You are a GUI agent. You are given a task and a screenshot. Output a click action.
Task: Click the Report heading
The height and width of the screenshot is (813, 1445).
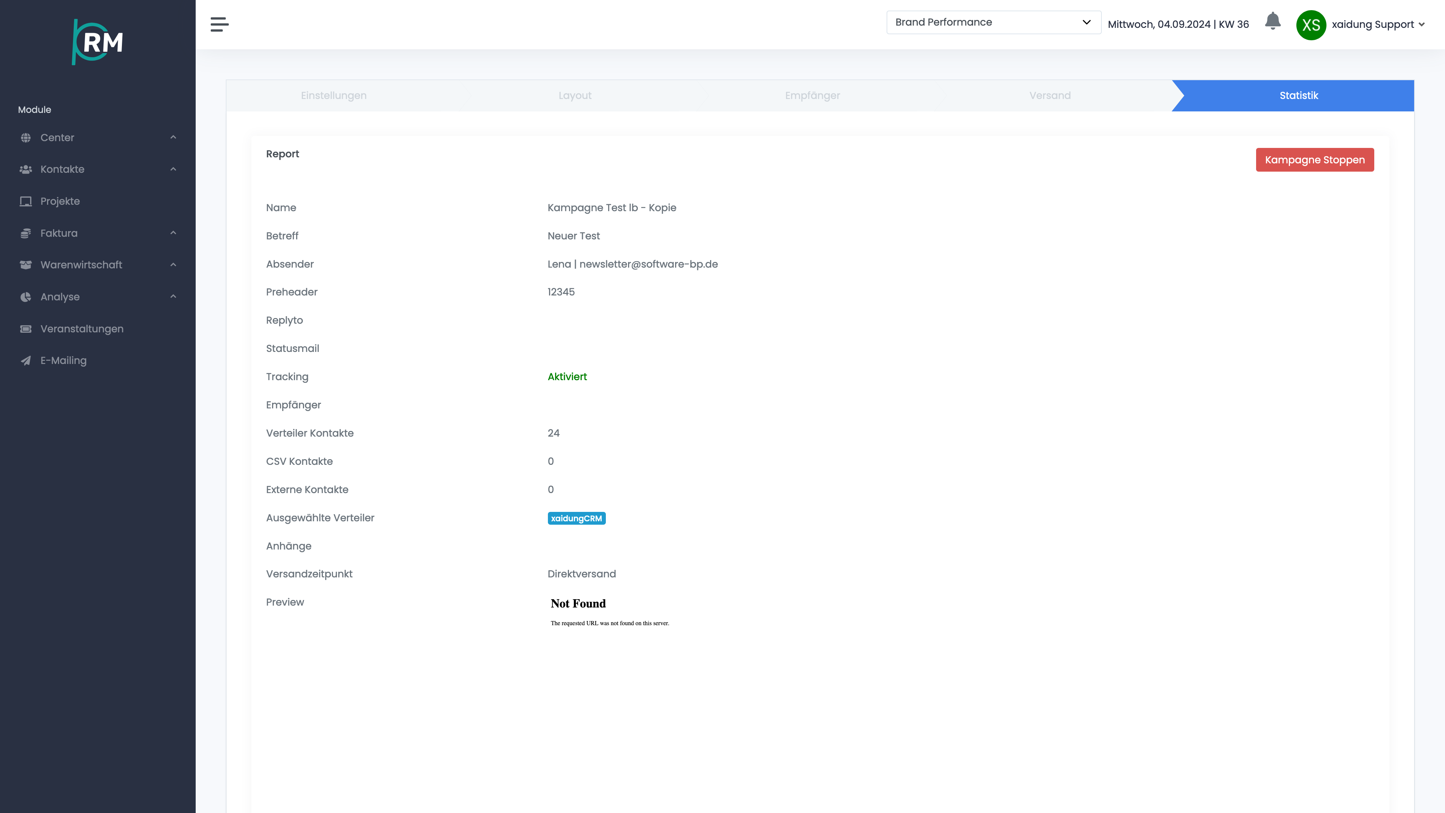coord(282,154)
